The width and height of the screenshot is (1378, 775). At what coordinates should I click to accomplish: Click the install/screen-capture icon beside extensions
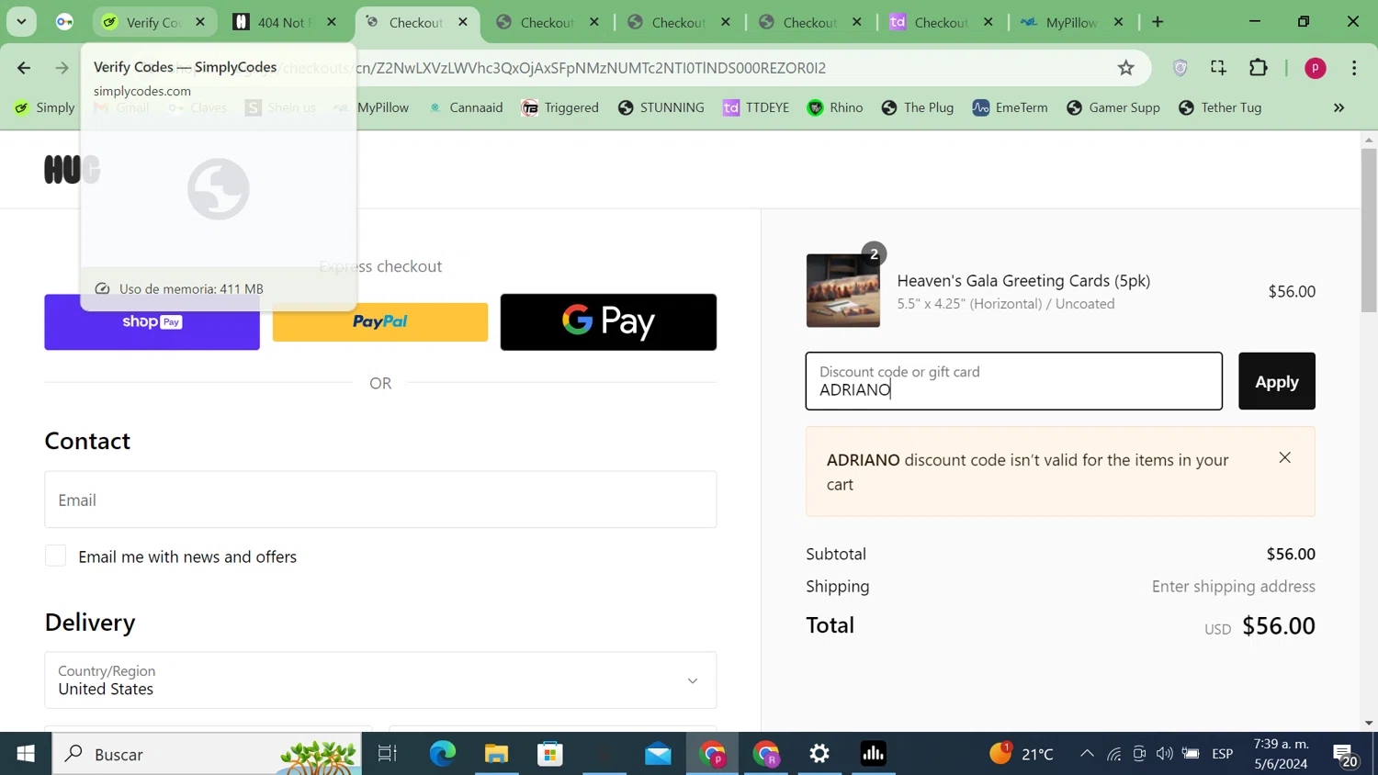tap(1218, 68)
